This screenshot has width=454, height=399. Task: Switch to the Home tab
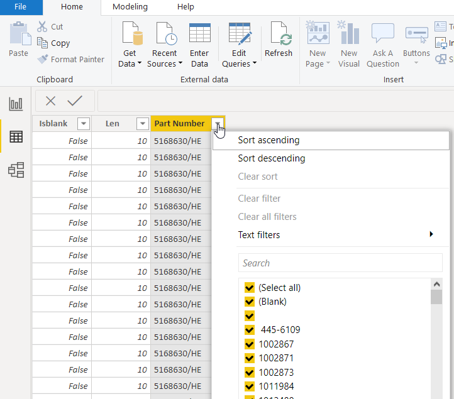tap(72, 7)
